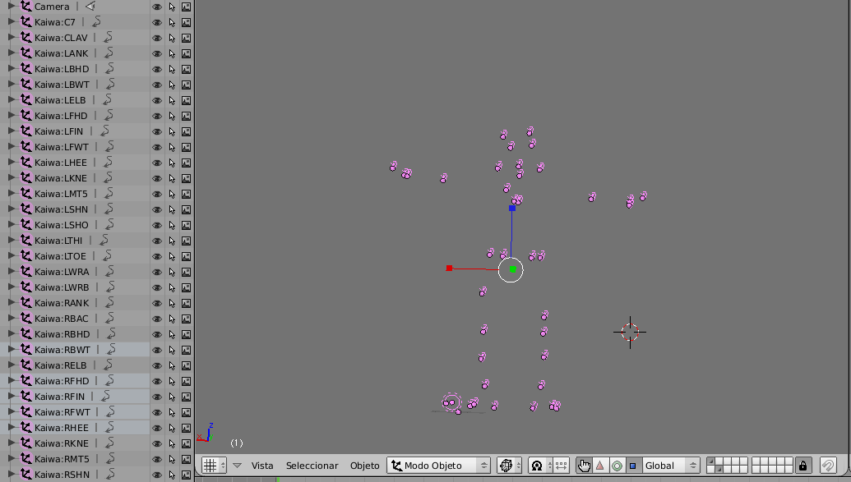Expand the Kaiwa:LTHI tree row
This screenshot has width=851, height=482.
pyautogui.click(x=11, y=241)
